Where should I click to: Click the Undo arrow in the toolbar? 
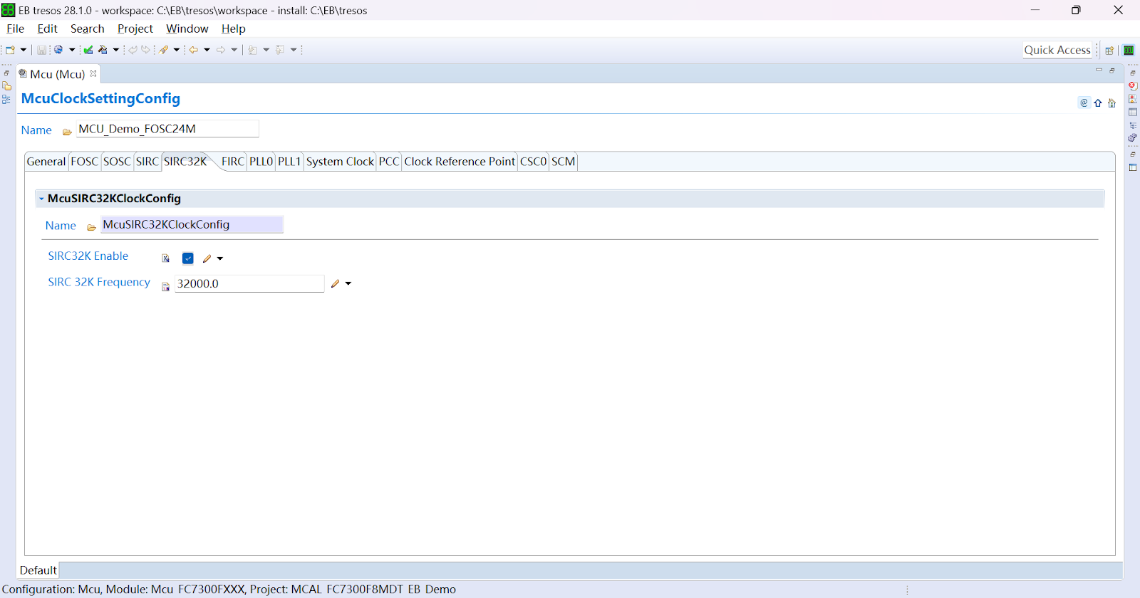pos(133,50)
